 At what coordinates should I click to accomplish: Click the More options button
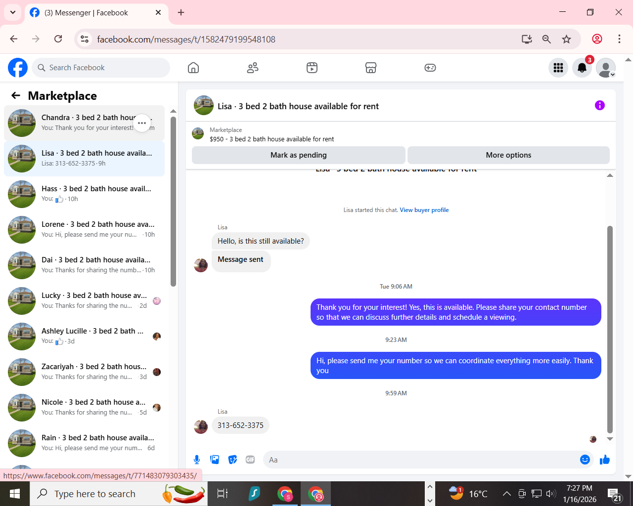tap(508, 155)
